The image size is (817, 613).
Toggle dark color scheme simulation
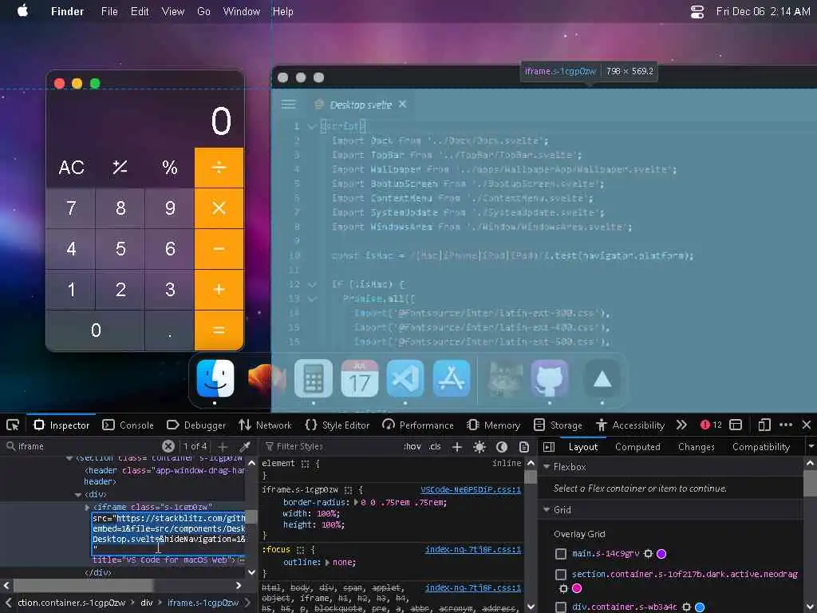tap(502, 446)
